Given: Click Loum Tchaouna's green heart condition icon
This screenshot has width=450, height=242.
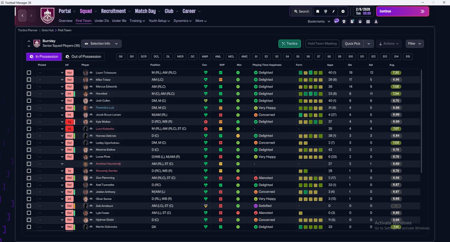Looking at the screenshot, I should pos(206,73).
